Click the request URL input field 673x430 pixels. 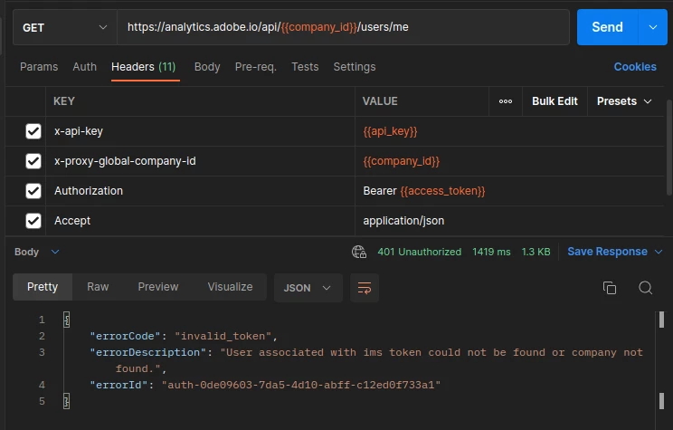click(343, 27)
